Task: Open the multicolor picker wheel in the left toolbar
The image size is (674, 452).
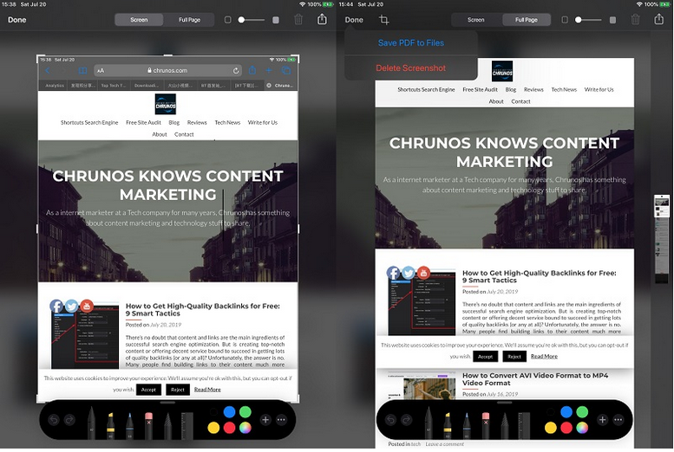Action: 245,428
